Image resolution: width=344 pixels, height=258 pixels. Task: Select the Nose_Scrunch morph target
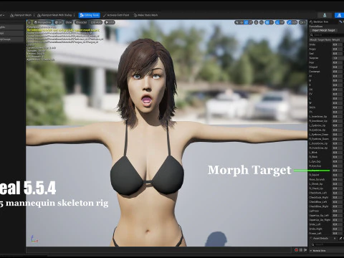(317, 179)
